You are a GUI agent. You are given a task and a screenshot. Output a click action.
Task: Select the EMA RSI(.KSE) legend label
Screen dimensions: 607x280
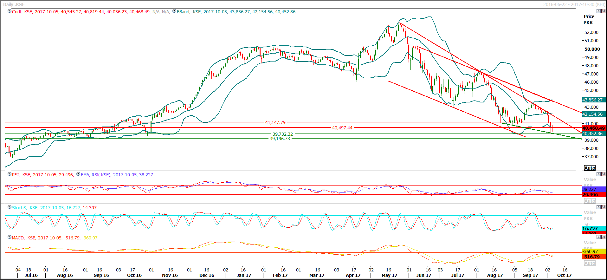coord(117,175)
